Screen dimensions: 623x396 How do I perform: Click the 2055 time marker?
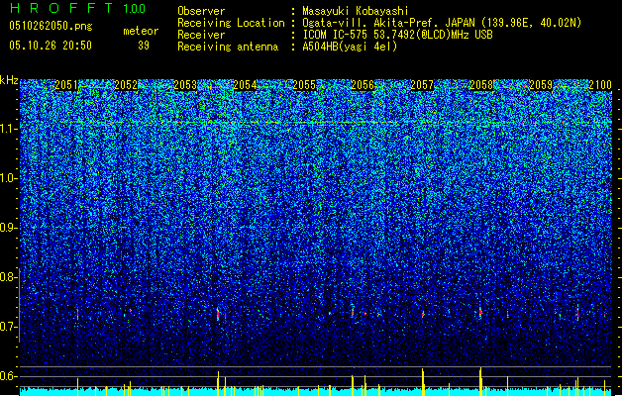pyautogui.click(x=304, y=85)
